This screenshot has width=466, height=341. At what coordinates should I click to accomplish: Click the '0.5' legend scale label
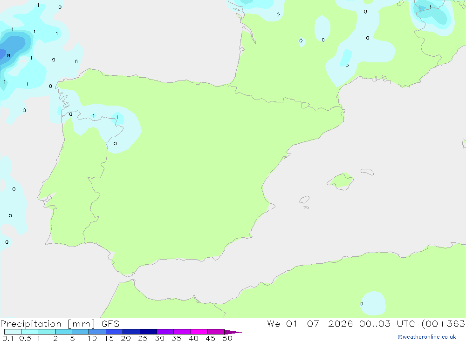25,338
